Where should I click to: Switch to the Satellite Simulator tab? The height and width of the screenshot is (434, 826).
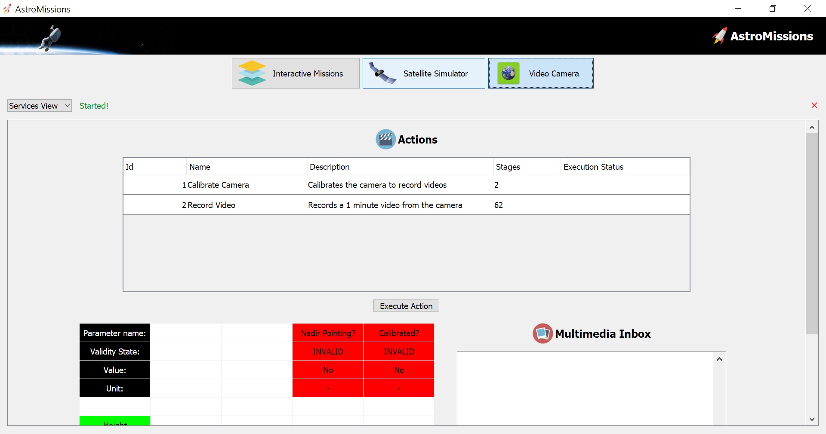(424, 73)
